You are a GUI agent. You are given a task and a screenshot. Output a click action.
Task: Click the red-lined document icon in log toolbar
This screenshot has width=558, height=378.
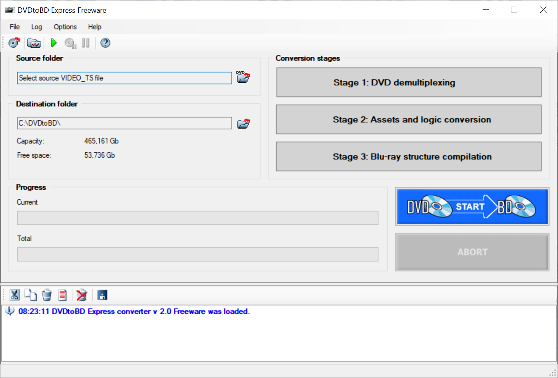(63, 295)
